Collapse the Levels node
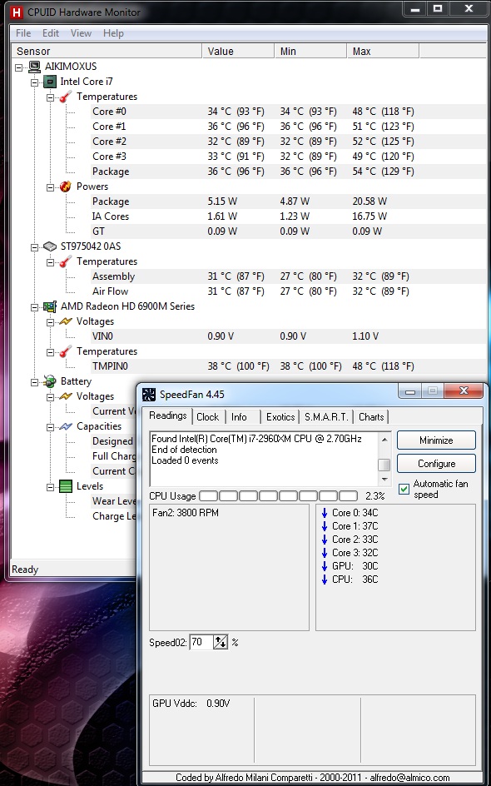Image resolution: width=491 pixels, height=786 pixels. click(x=50, y=487)
